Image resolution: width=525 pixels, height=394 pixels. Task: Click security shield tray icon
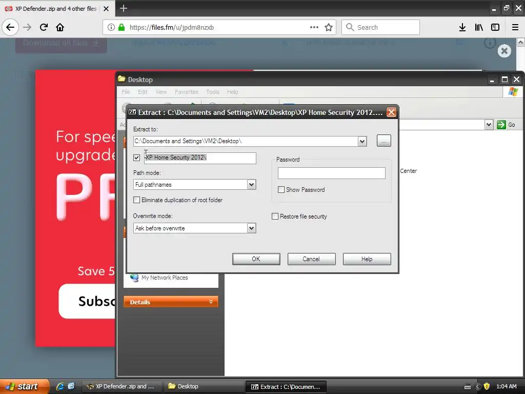pos(487,387)
